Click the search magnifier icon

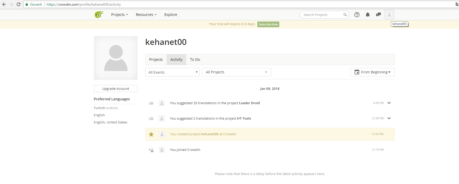point(345,15)
